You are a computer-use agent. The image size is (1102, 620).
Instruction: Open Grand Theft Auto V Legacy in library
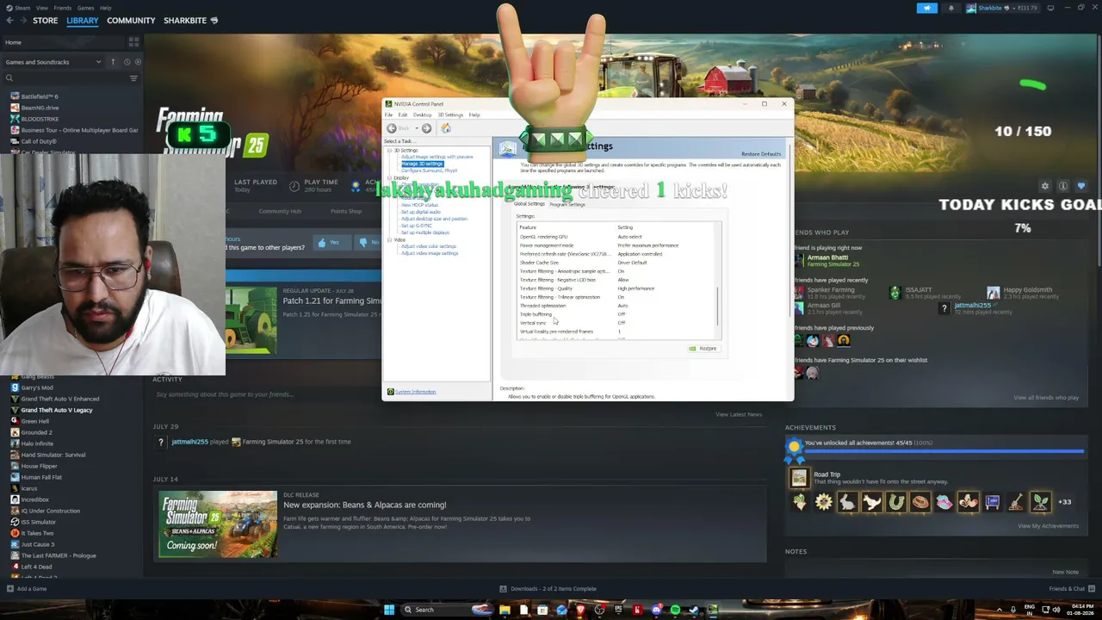point(57,410)
